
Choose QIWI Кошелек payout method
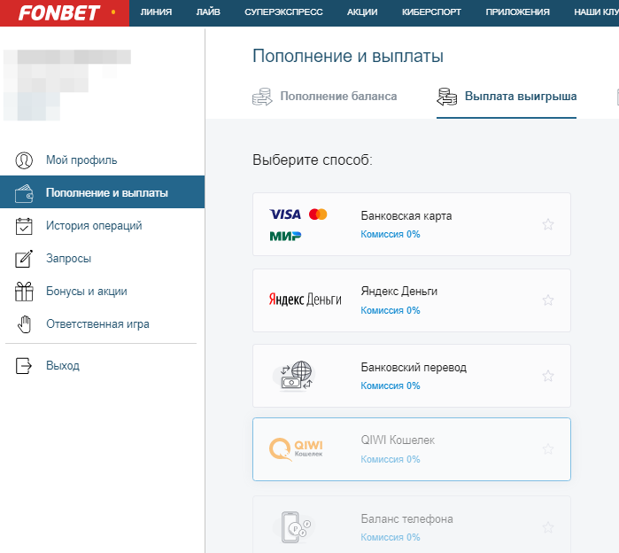[x=412, y=449]
